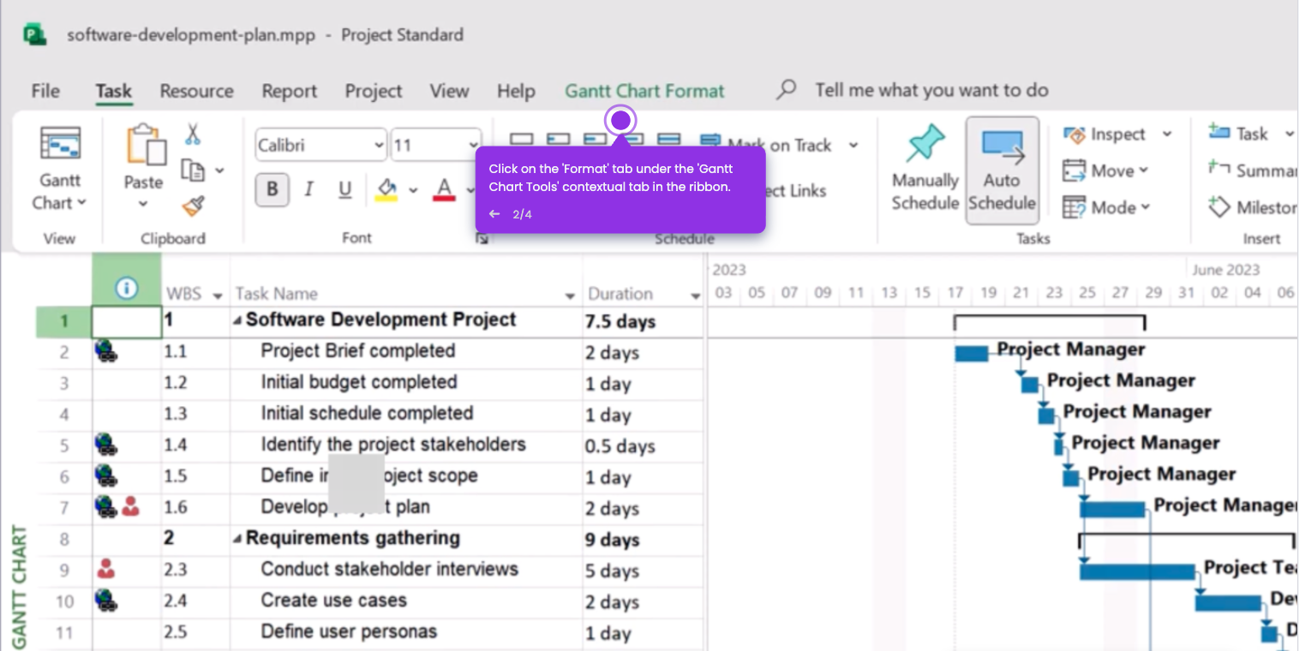This screenshot has height=651, width=1299.
Task: Select the Define user personas task name
Action: pos(349,632)
